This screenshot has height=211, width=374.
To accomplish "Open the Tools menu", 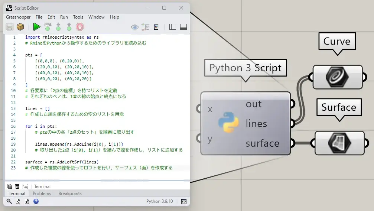I will [x=78, y=17].
